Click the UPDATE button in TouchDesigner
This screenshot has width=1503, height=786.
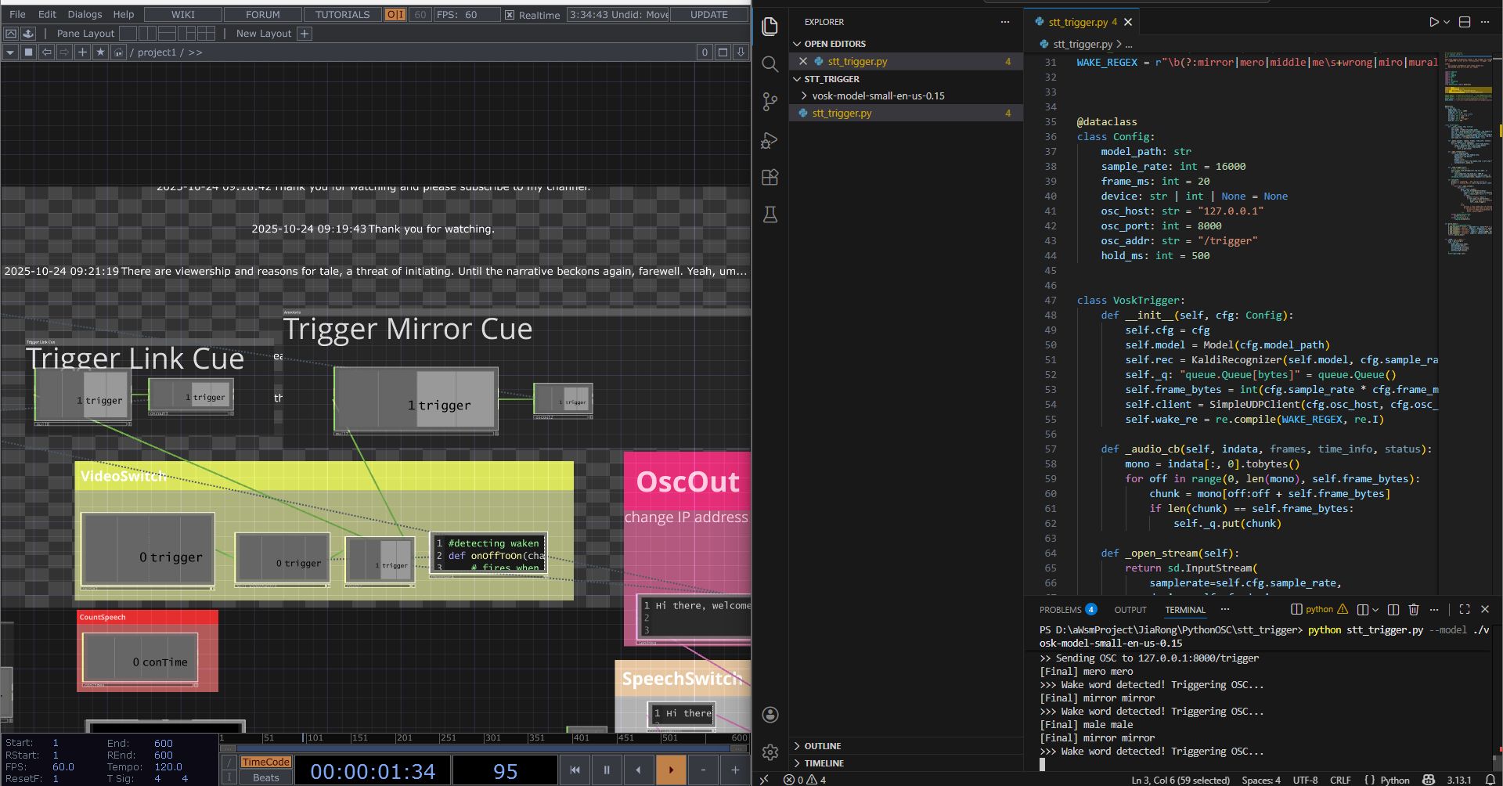709,14
